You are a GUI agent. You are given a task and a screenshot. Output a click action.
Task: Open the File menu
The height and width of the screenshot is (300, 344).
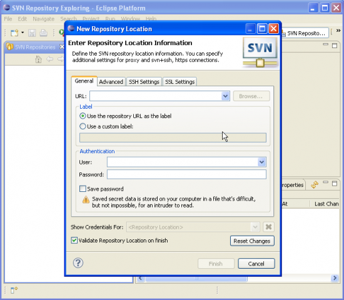click(8, 19)
